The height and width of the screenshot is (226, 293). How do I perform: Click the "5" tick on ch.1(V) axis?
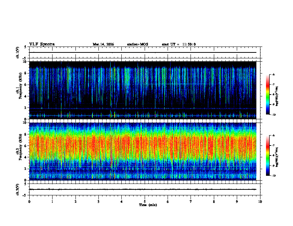26,47
